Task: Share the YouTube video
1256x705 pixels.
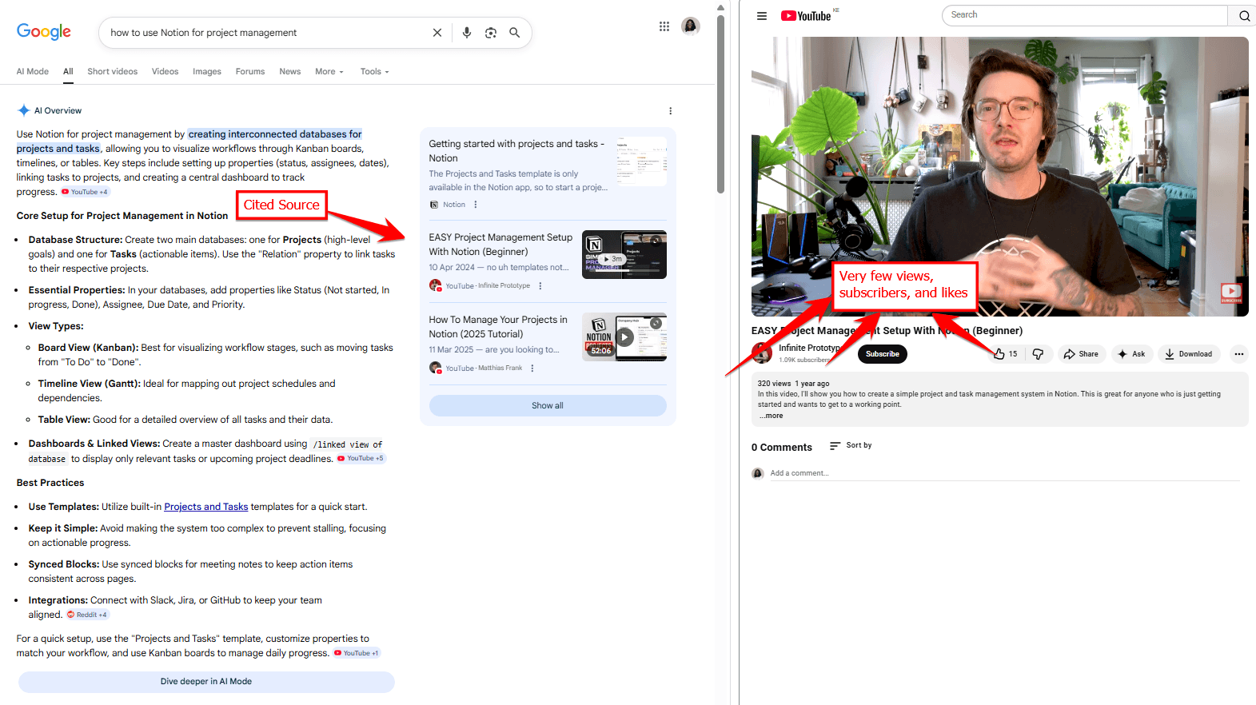Action: click(1081, 354)
